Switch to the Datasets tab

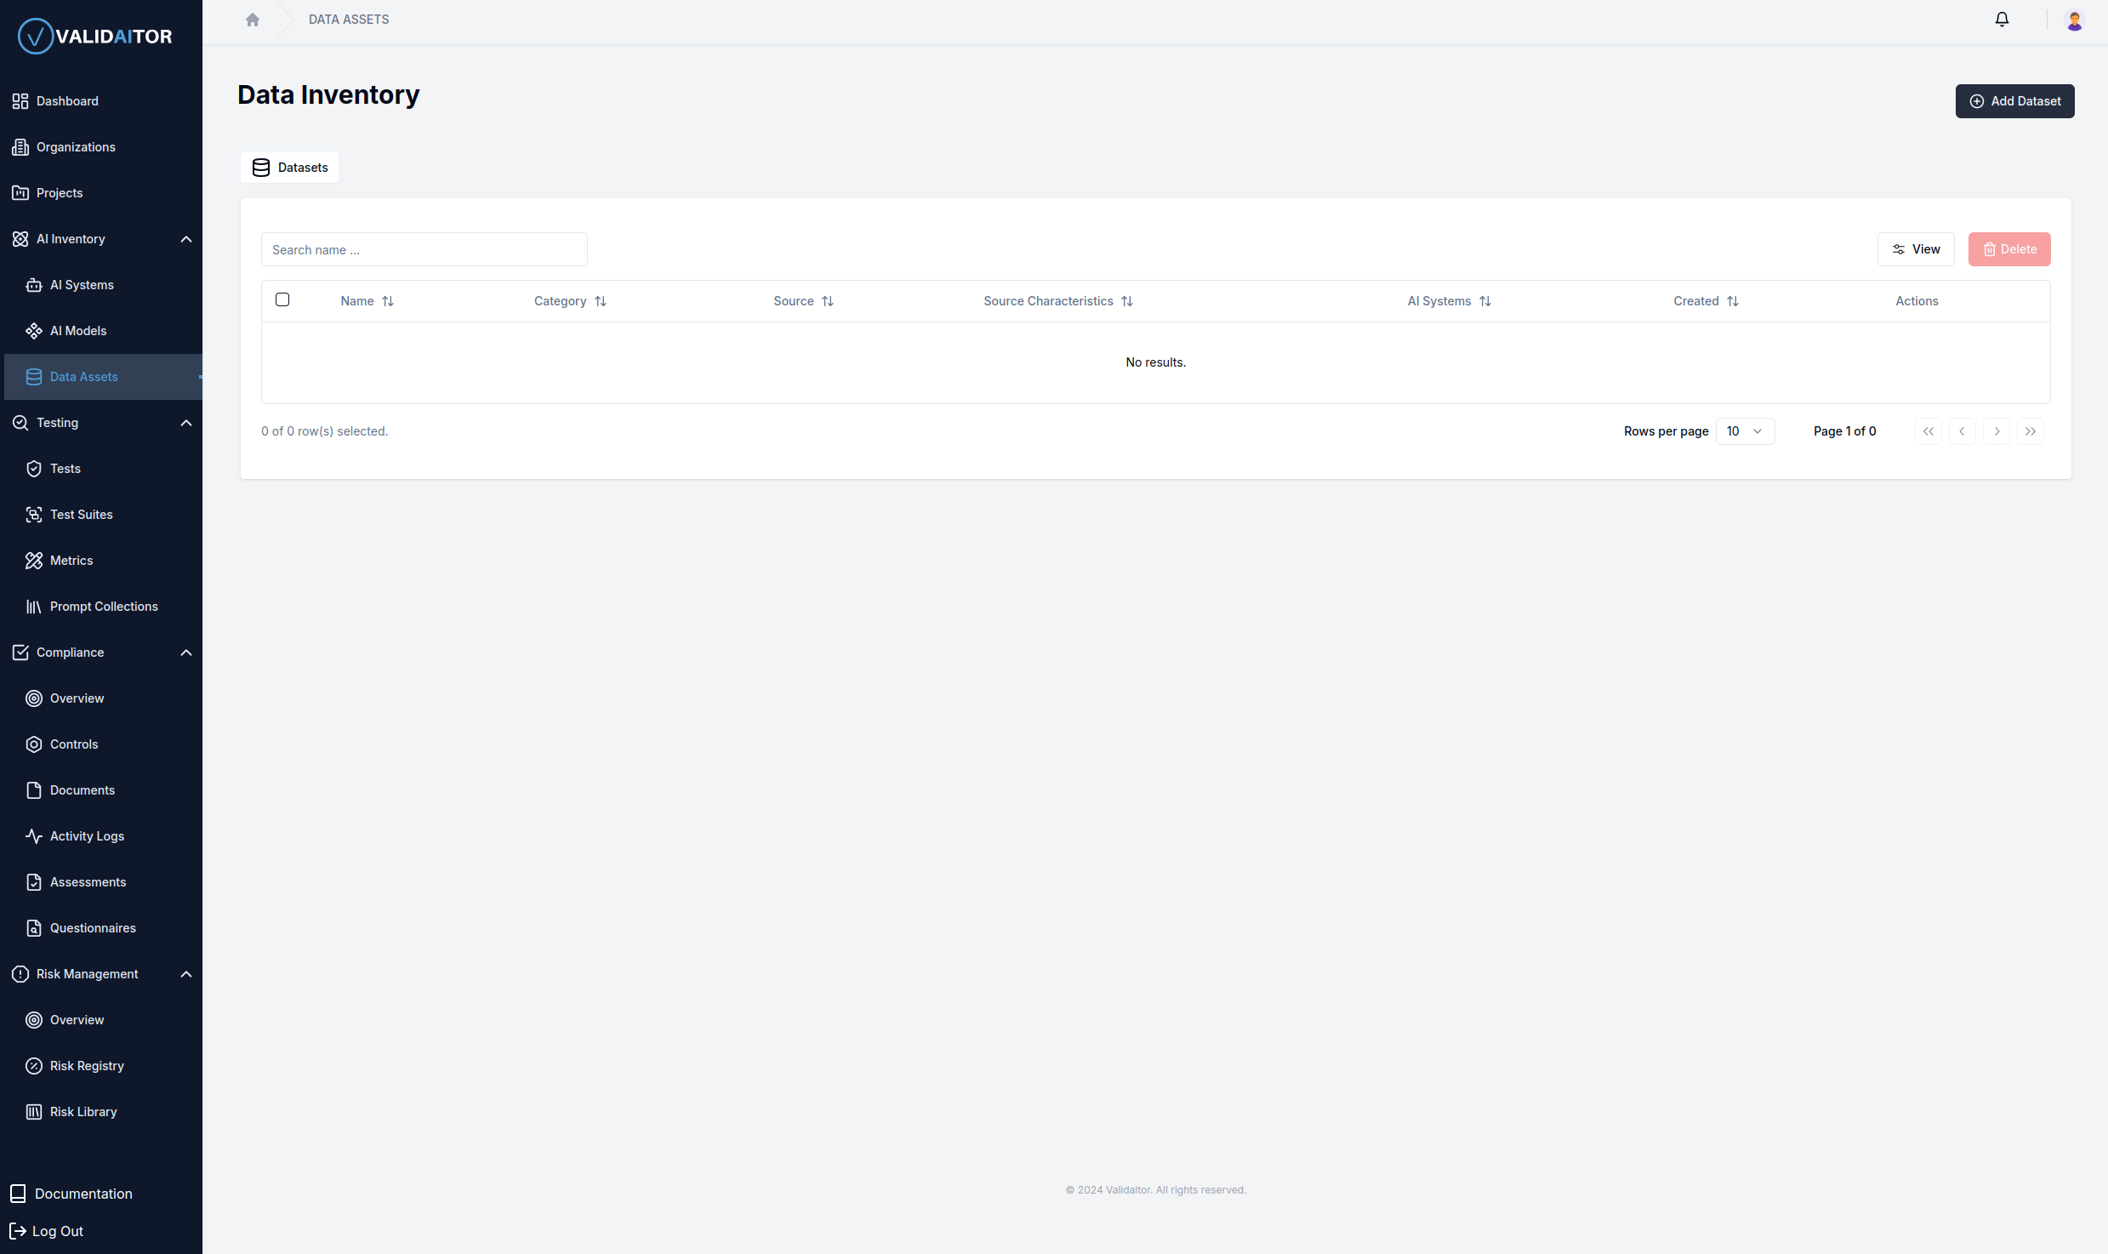(289, 167)
